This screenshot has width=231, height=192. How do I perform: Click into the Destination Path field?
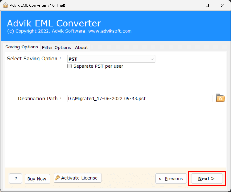point(140,99)
